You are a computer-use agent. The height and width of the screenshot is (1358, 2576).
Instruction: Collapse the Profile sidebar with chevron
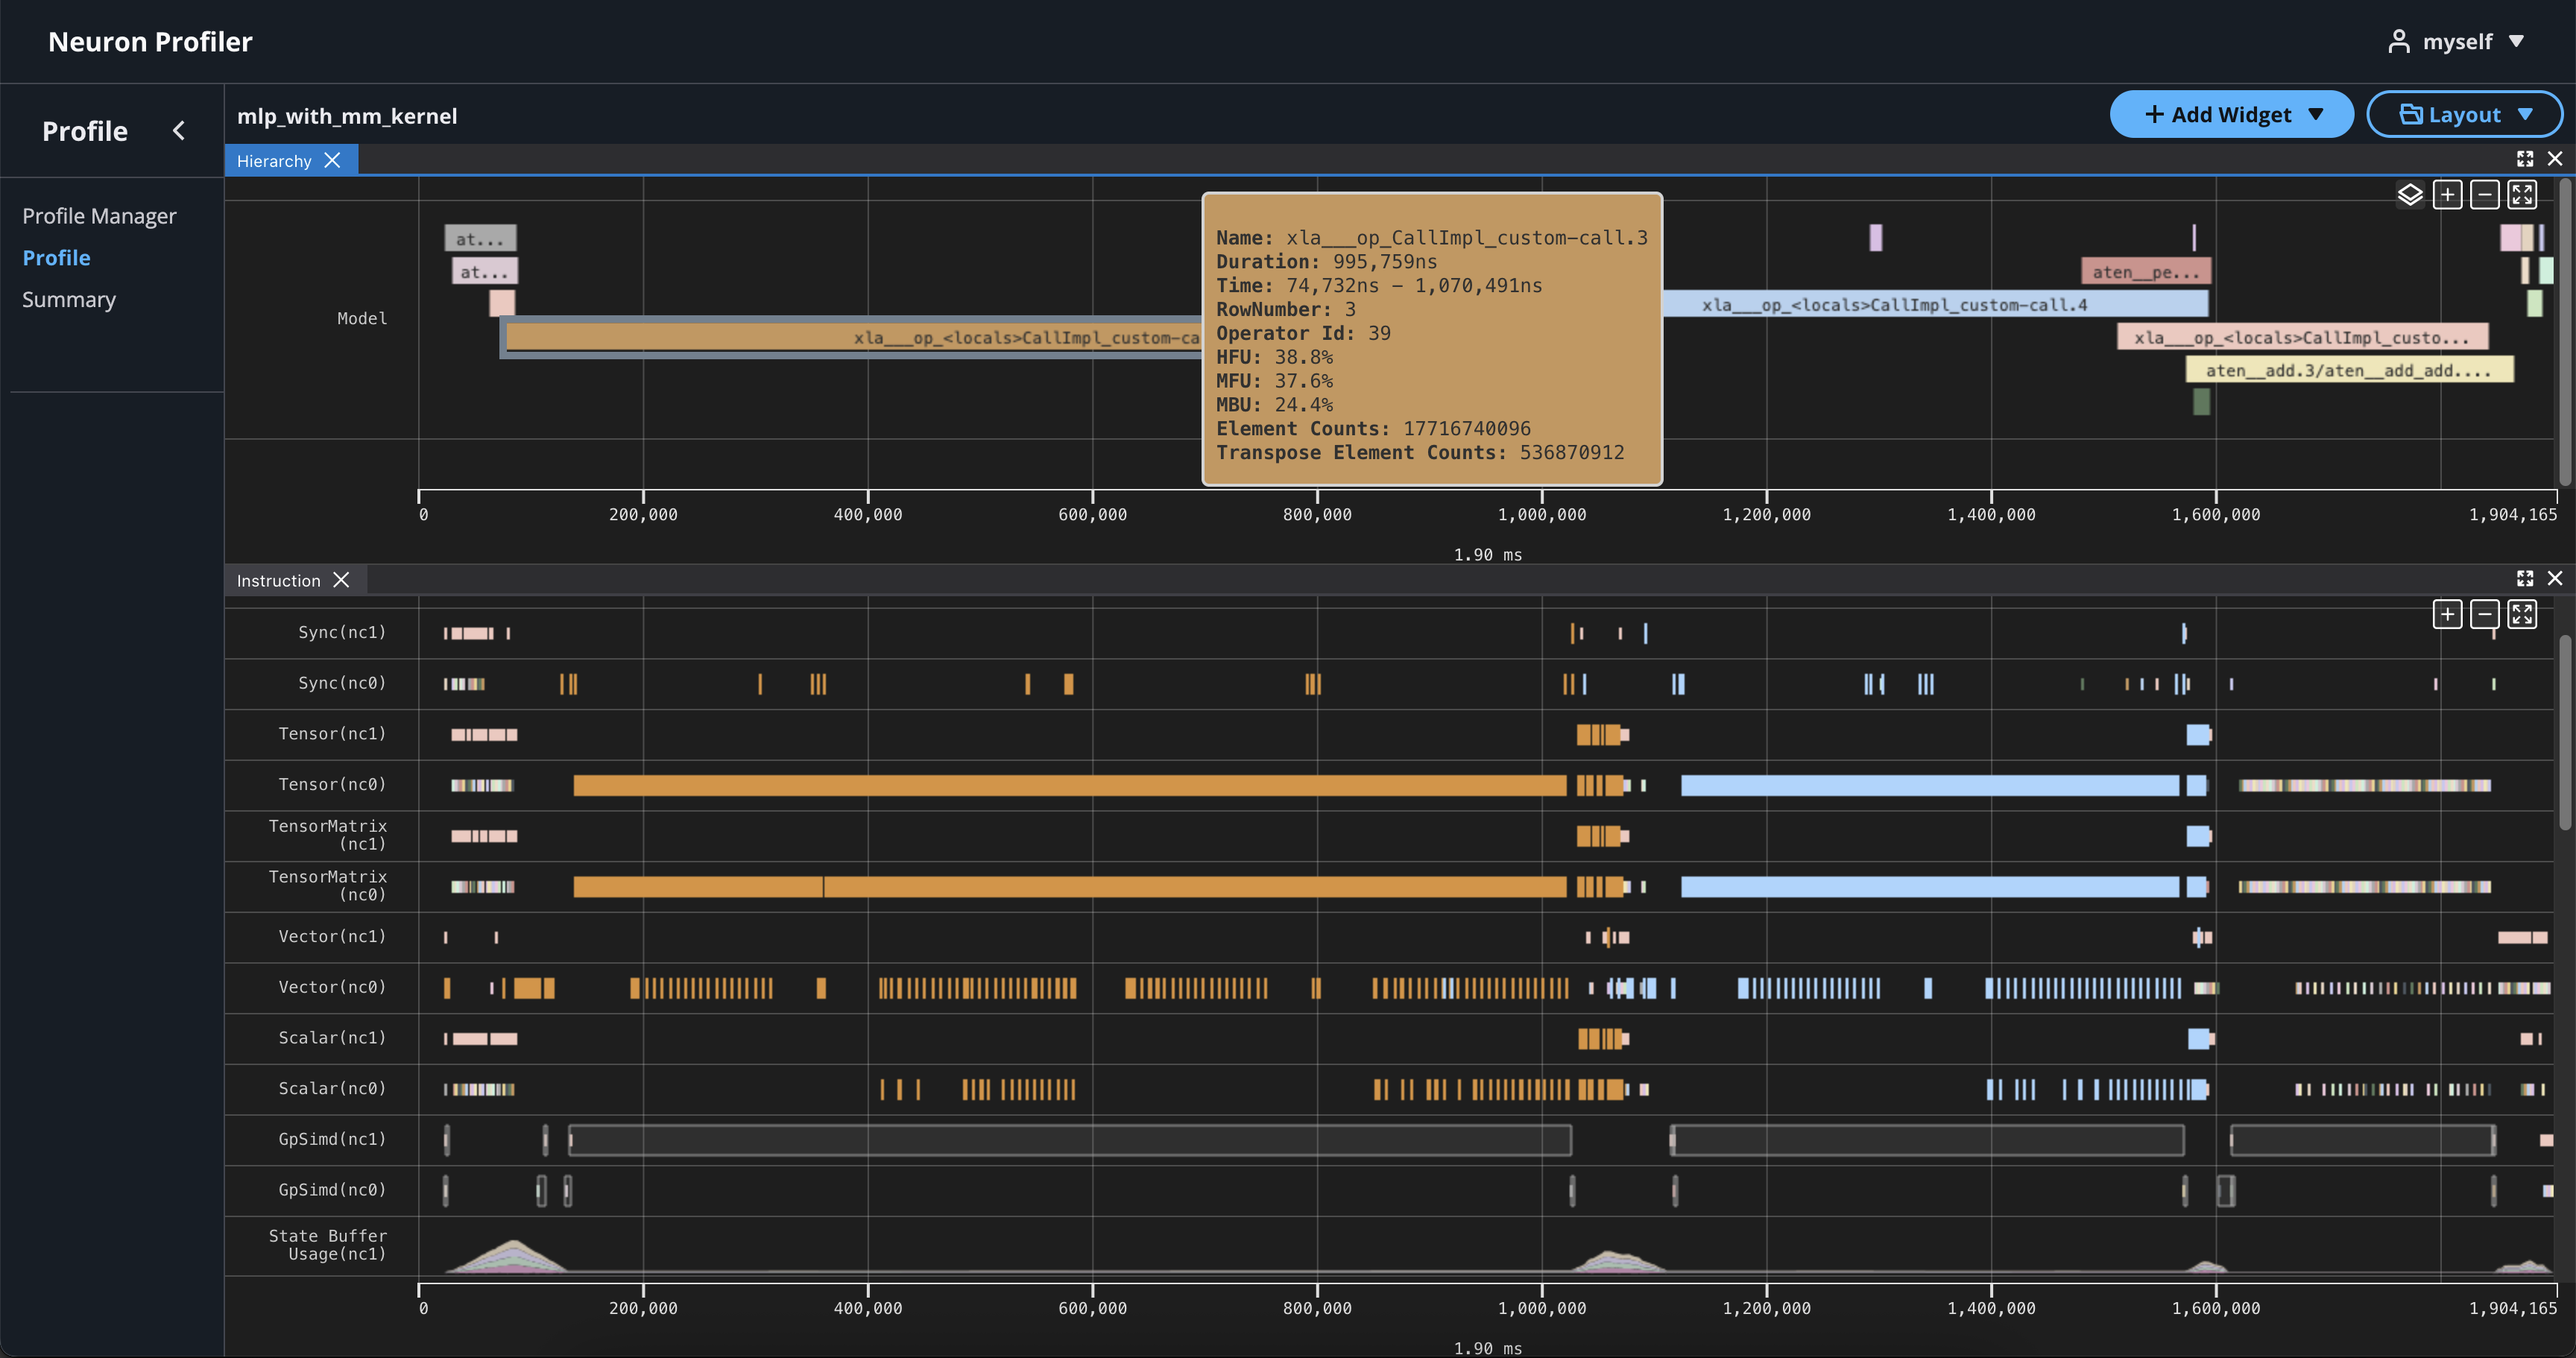(179, 131)
